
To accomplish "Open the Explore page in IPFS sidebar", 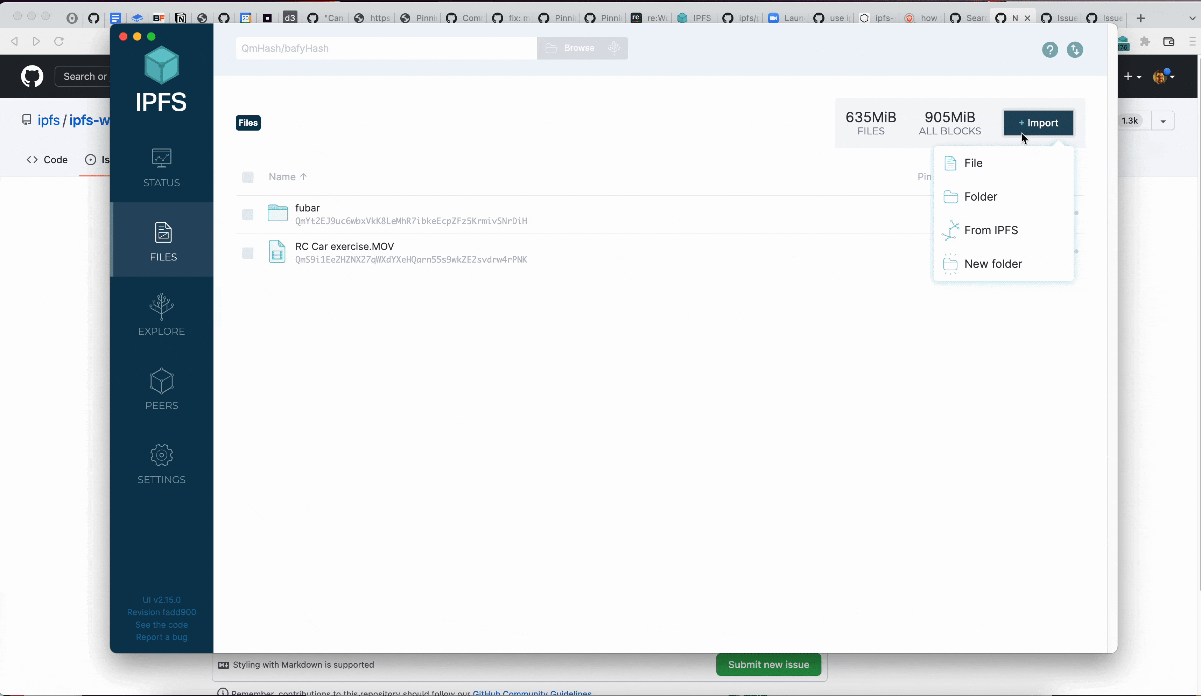I will click(x=162, y=315).
